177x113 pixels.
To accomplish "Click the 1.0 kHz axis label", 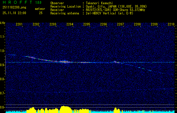I will click(x=3, y=51).
